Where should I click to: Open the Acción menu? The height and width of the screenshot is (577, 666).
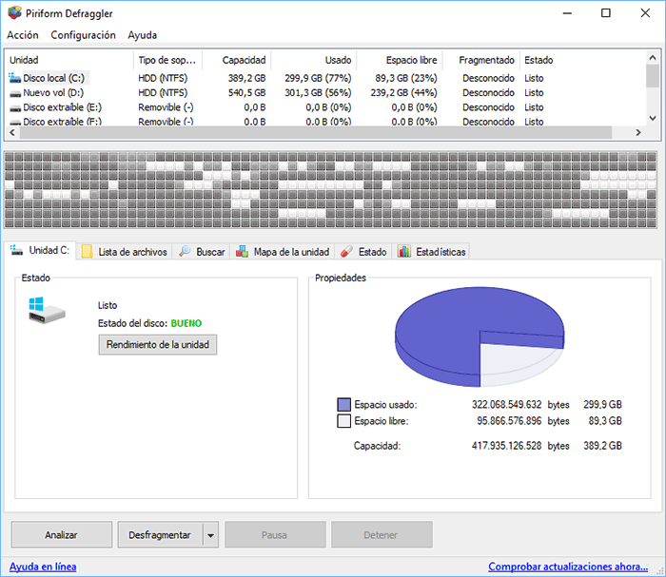click(23, 35)
